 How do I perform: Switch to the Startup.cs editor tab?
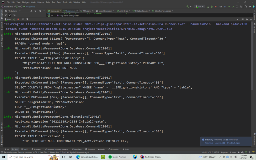[54, 11]
